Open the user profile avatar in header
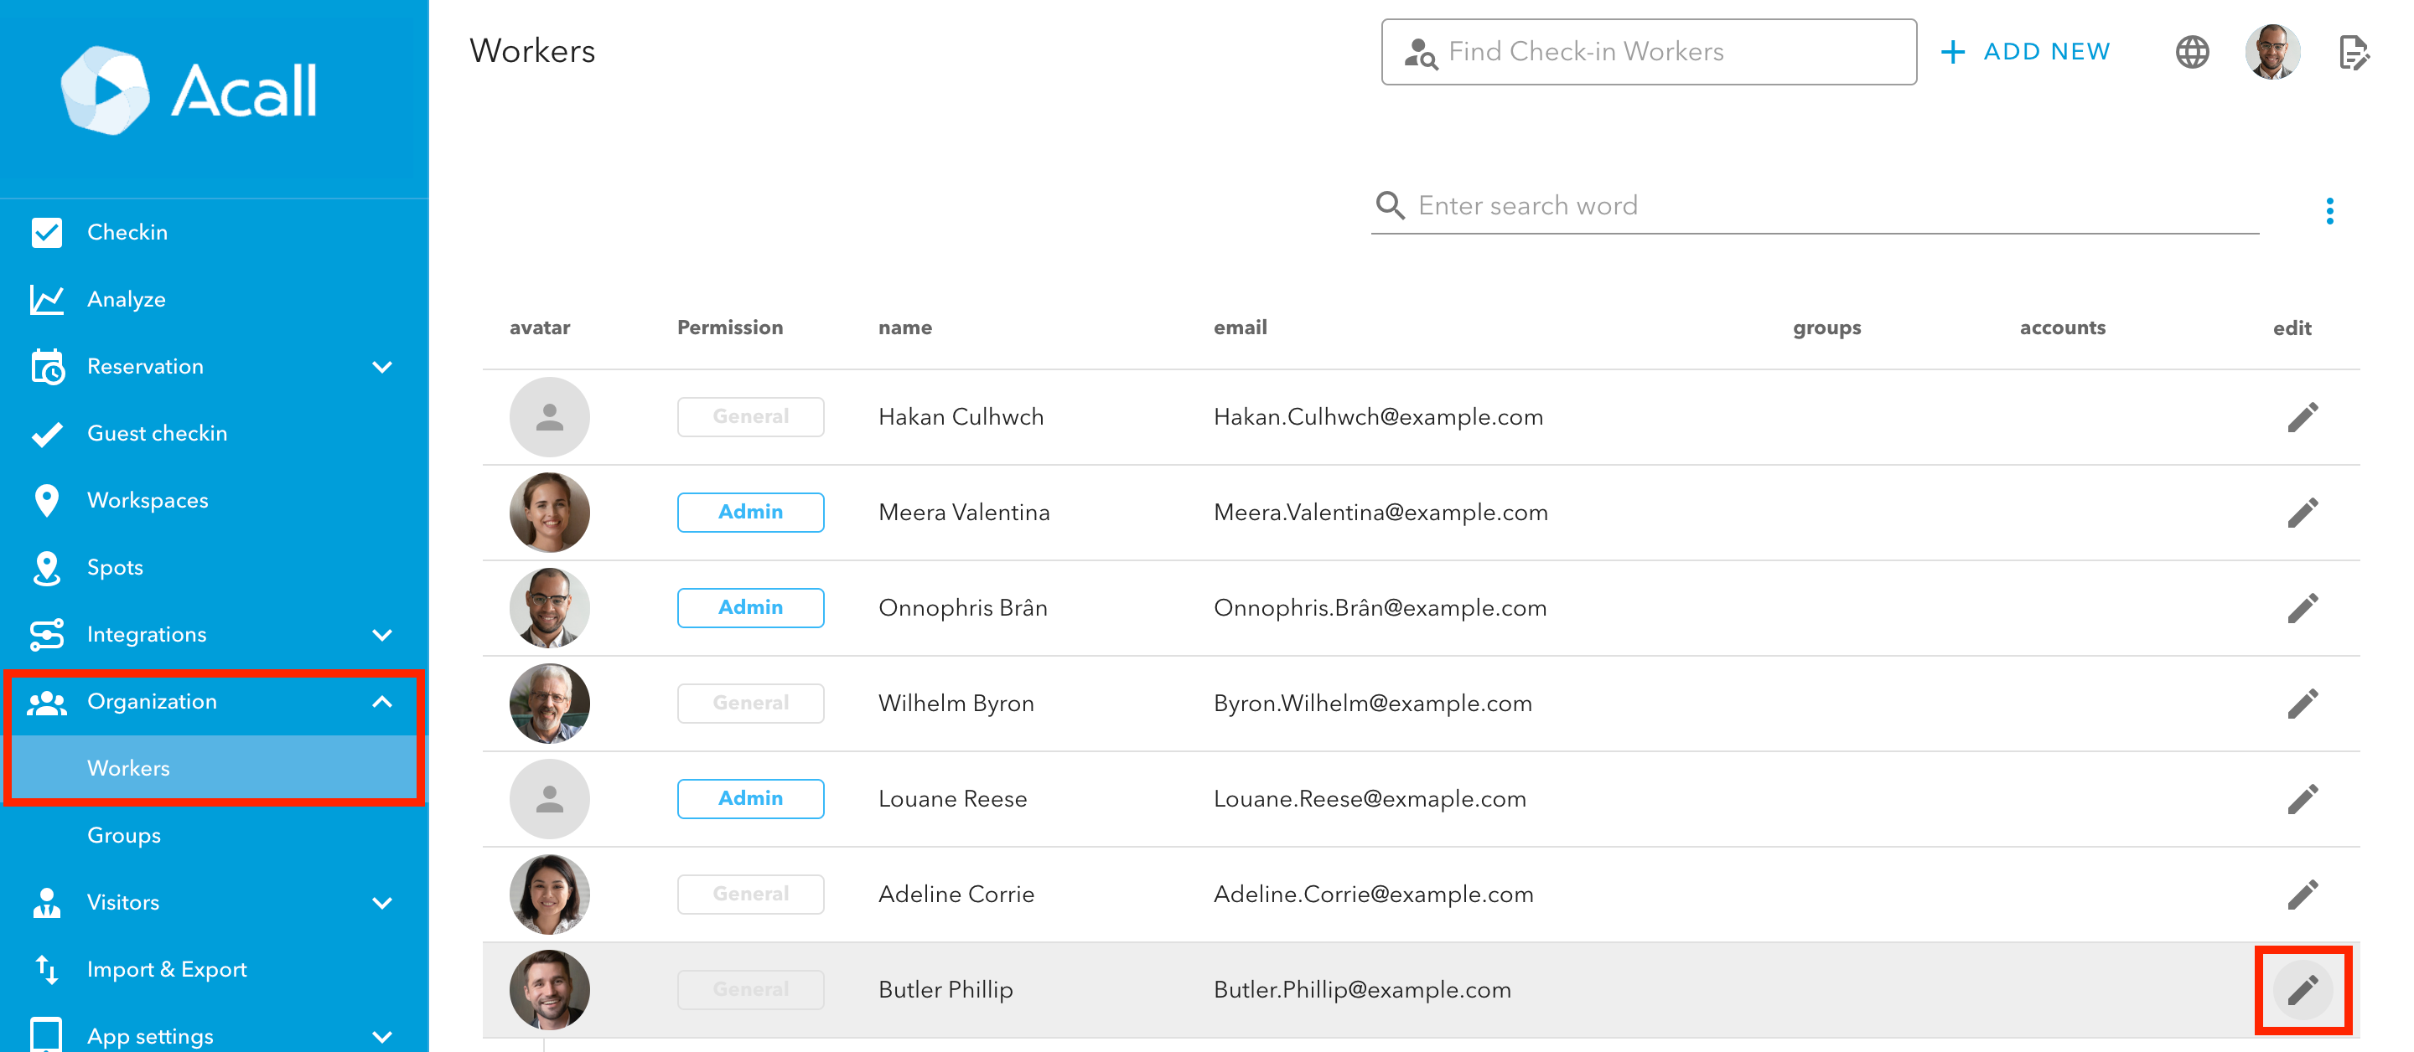This screenshot has height=1052, width=2414. pyautogui.click(x=2272, y=52)
